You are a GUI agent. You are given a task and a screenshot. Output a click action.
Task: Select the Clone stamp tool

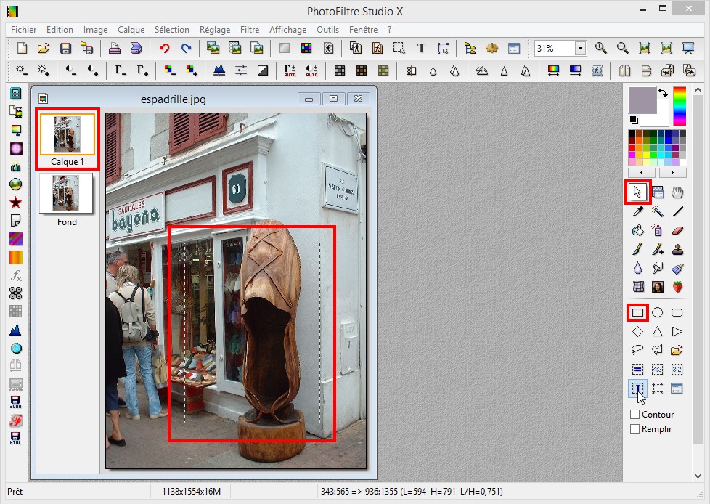coord(677,249)
